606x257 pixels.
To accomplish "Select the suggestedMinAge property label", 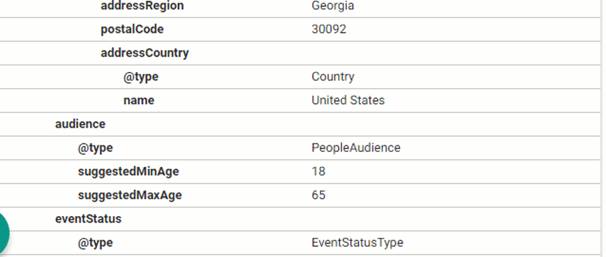I will tap(129, 172).
